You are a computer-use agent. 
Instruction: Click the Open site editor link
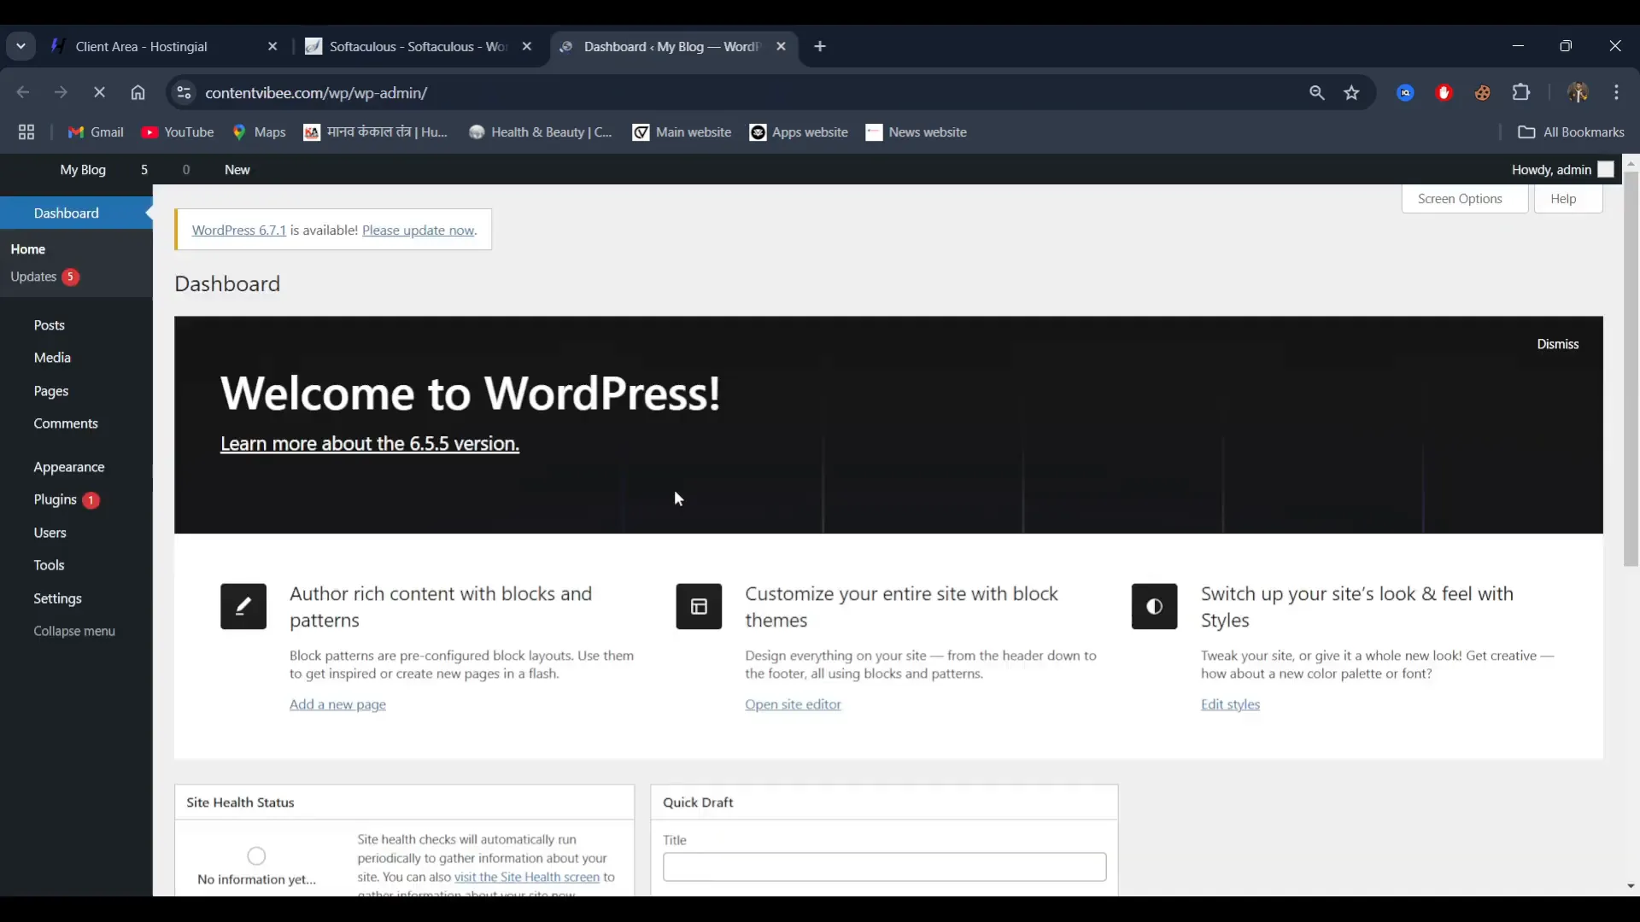pyautogui.click(x=793, y=704)
